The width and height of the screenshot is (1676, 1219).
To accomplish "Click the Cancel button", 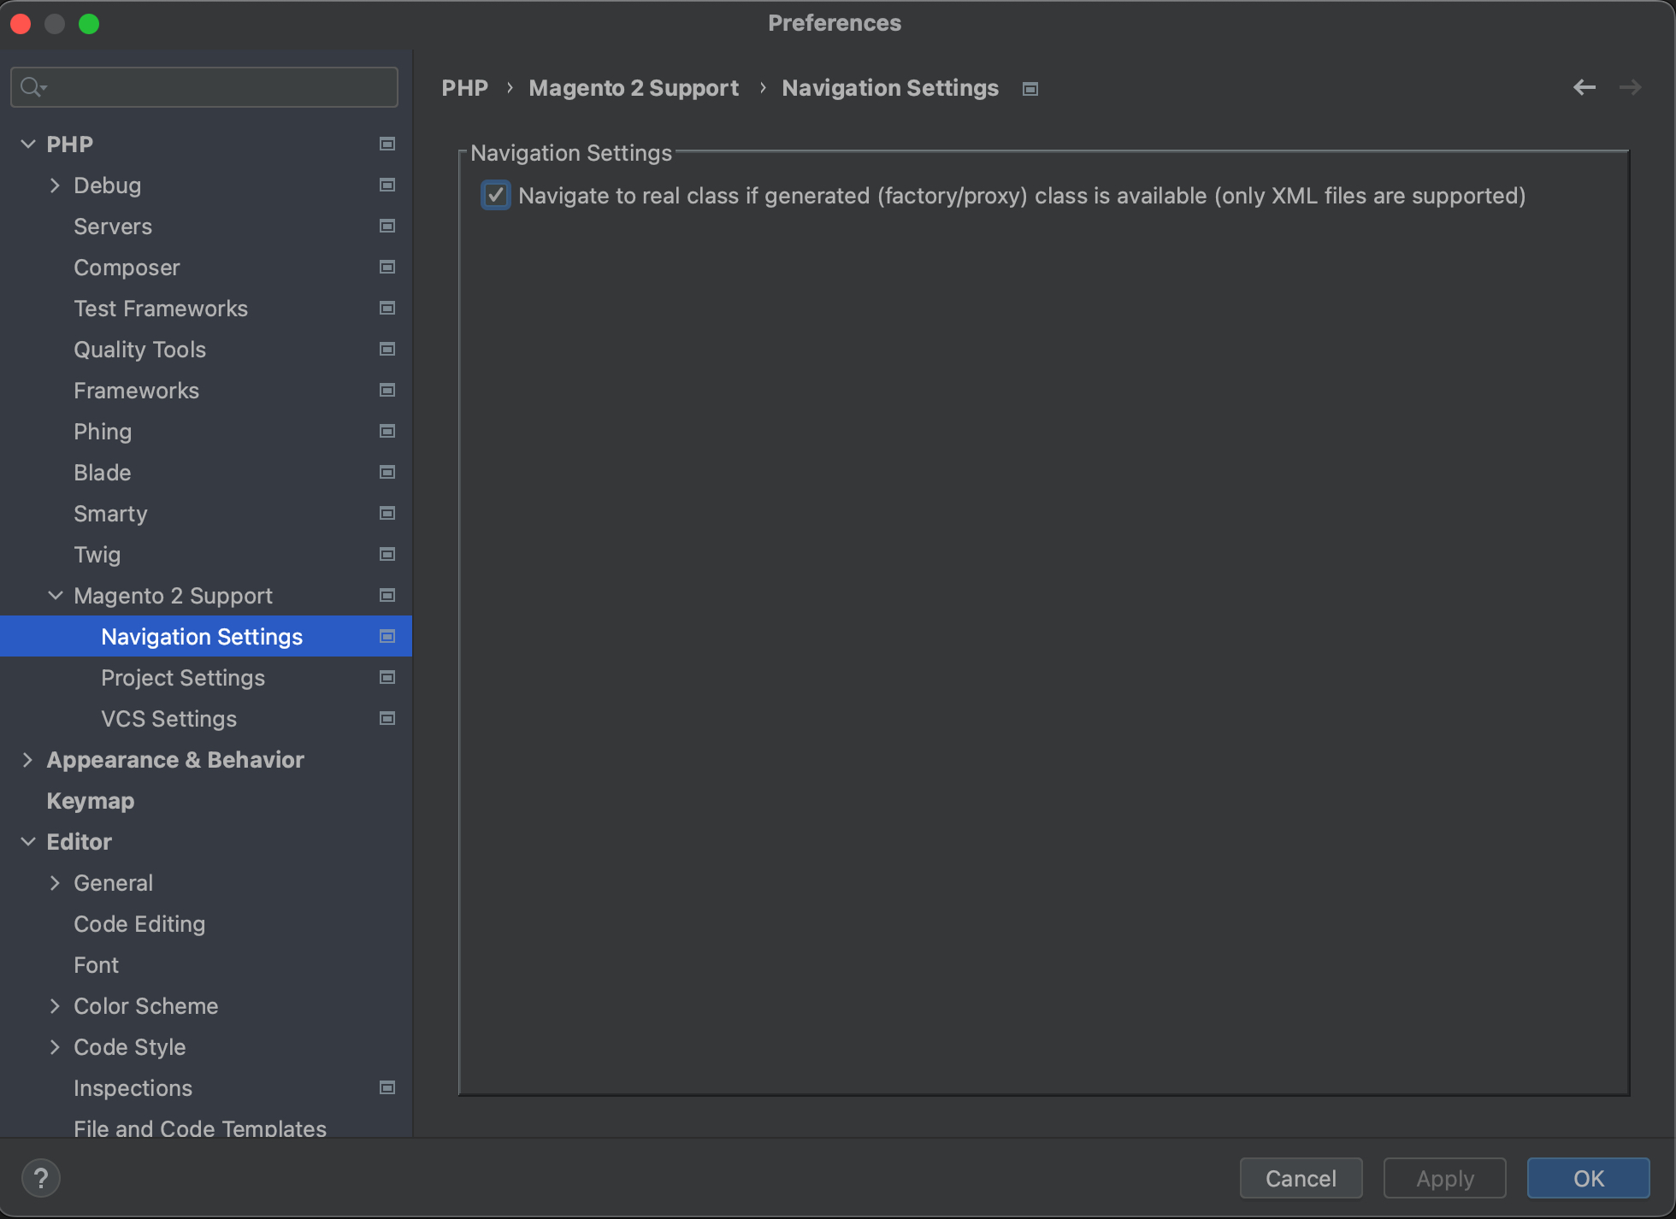I will (1301, 1178).
